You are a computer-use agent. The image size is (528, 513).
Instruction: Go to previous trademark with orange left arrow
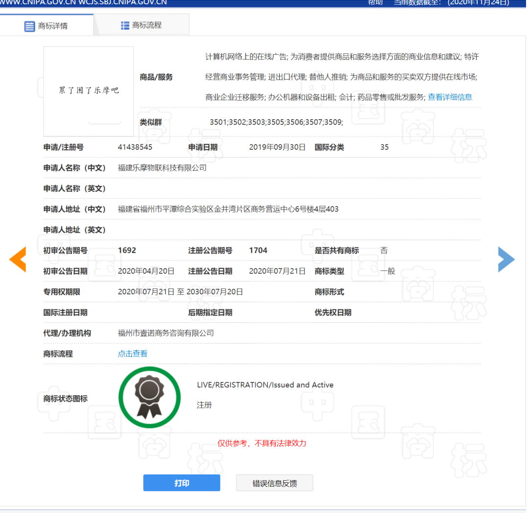click(18, 259)
